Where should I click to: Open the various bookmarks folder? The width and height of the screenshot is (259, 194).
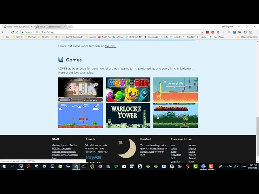(x=91, y=37)
